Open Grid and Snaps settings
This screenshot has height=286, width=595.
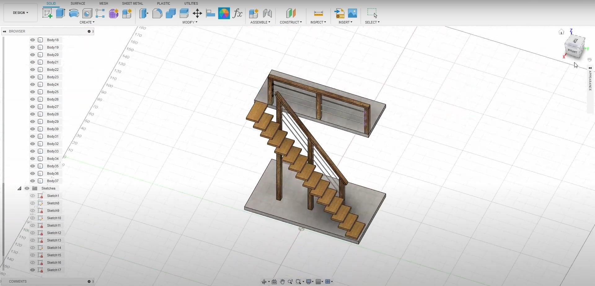[x=319, y=282]
